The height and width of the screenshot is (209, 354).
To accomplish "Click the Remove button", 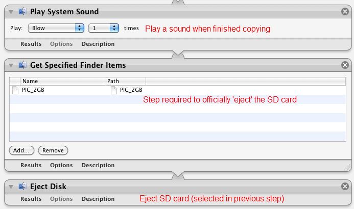I will click(53, 150).
